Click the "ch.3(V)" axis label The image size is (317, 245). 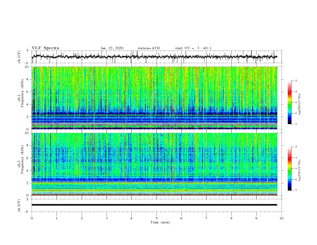[19, 205]
